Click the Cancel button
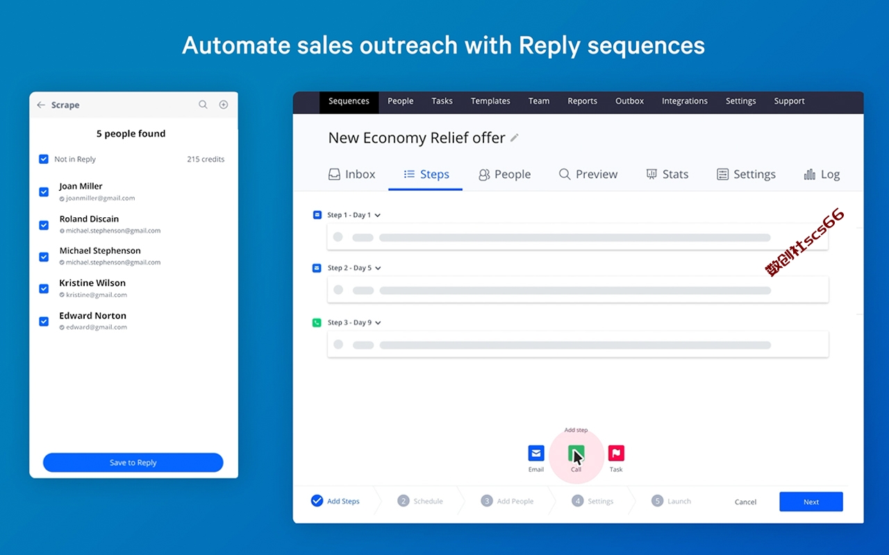The width and height of the screenshot is (889, 555). (x=746, y=502)
